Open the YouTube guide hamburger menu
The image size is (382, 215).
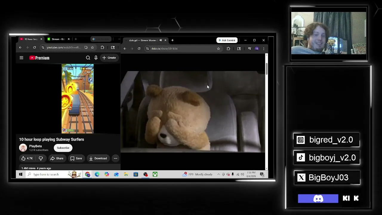(21, 58)
